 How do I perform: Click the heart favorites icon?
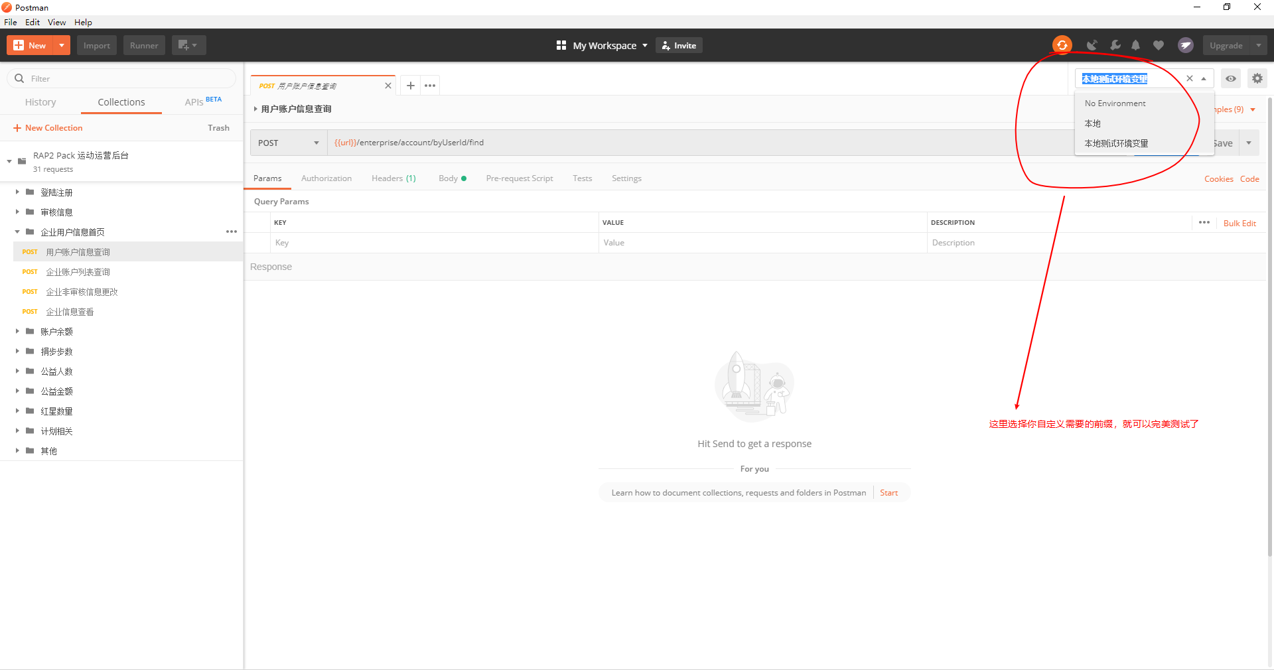point(1159,44)
